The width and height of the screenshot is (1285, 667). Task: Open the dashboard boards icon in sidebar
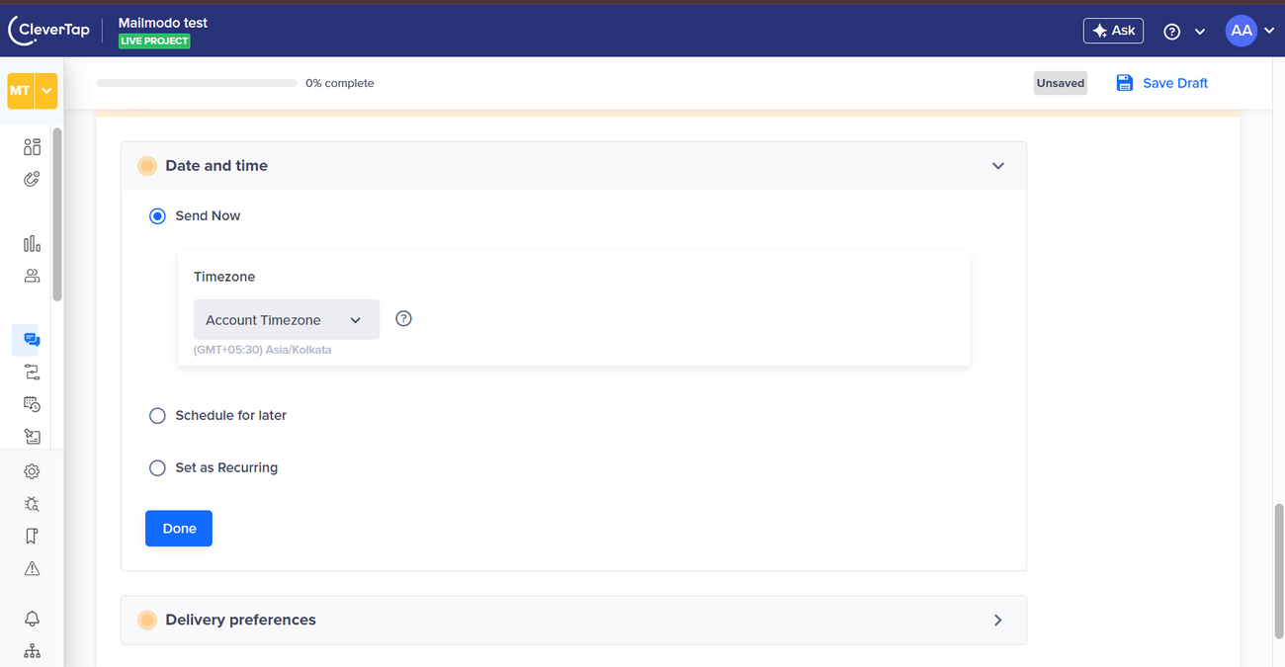point(32,147)
